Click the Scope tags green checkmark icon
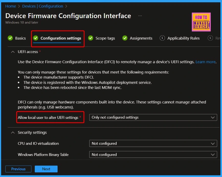 [x=91, y=38]
